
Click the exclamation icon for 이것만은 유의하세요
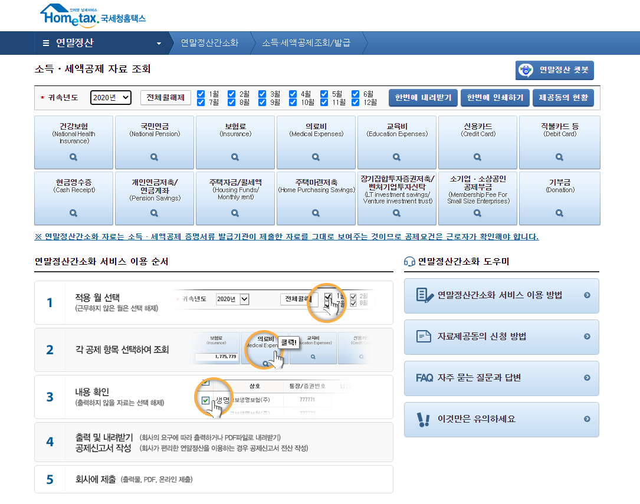424,419
